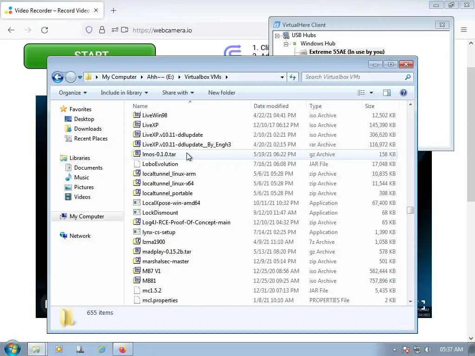Select the LiveWin98 iso file

[155, 115]
